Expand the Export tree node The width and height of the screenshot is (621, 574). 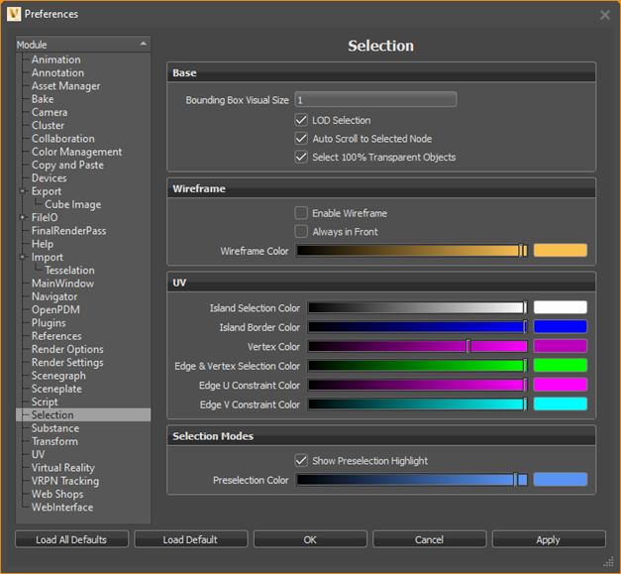click(22, 191)
